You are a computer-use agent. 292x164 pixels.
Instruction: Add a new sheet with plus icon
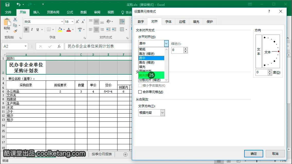pyautogui.click(x=125, y=154)
